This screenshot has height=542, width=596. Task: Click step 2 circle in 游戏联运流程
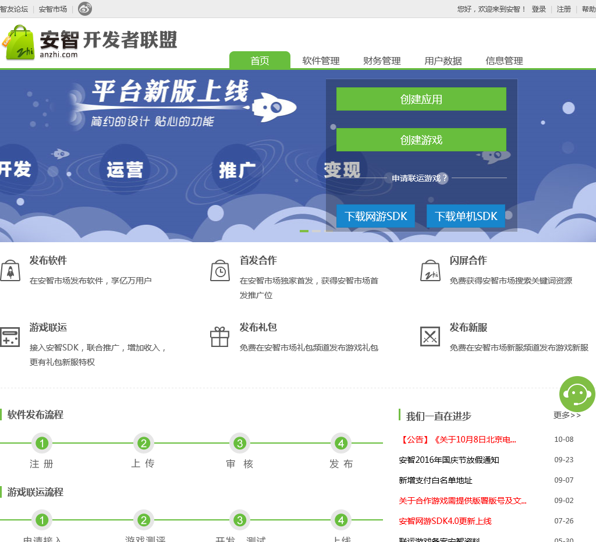click(144, 520)
